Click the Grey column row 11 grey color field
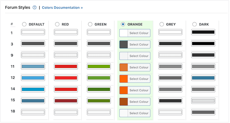 [x=170, y=67]
